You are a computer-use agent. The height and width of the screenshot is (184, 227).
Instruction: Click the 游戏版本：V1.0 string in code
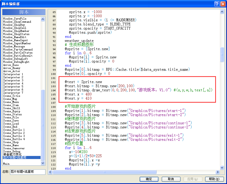tap(154, 90)
